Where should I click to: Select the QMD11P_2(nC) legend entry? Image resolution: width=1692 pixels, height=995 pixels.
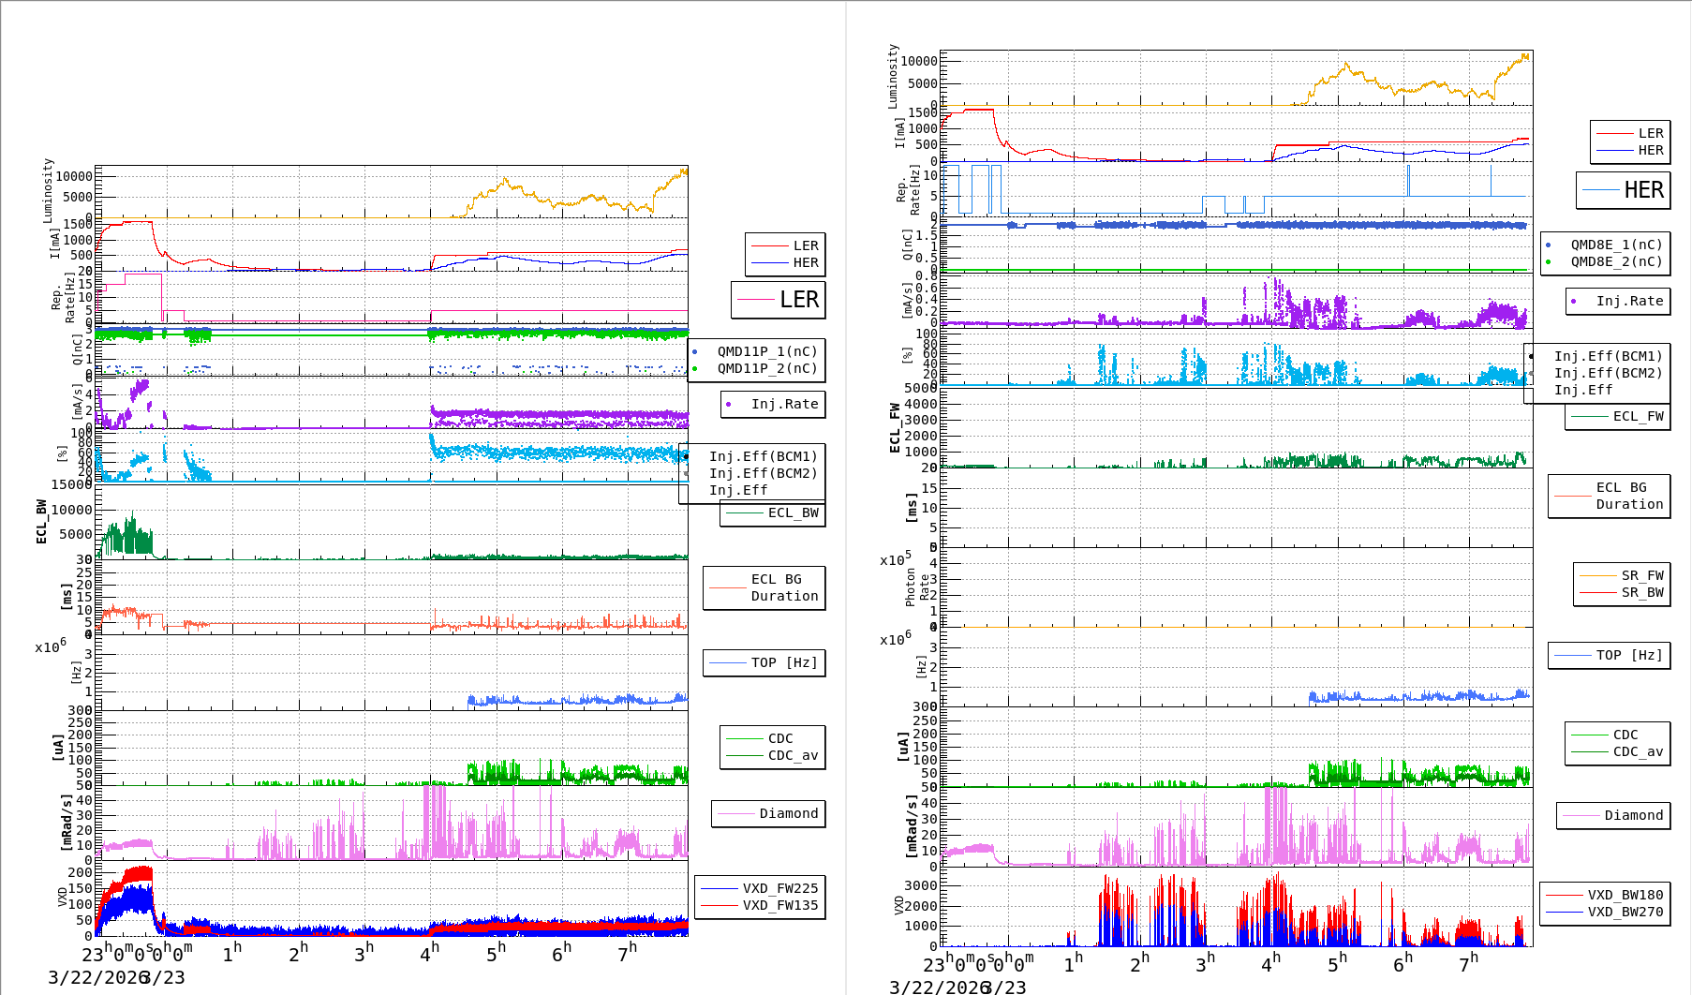coord(766,368)
